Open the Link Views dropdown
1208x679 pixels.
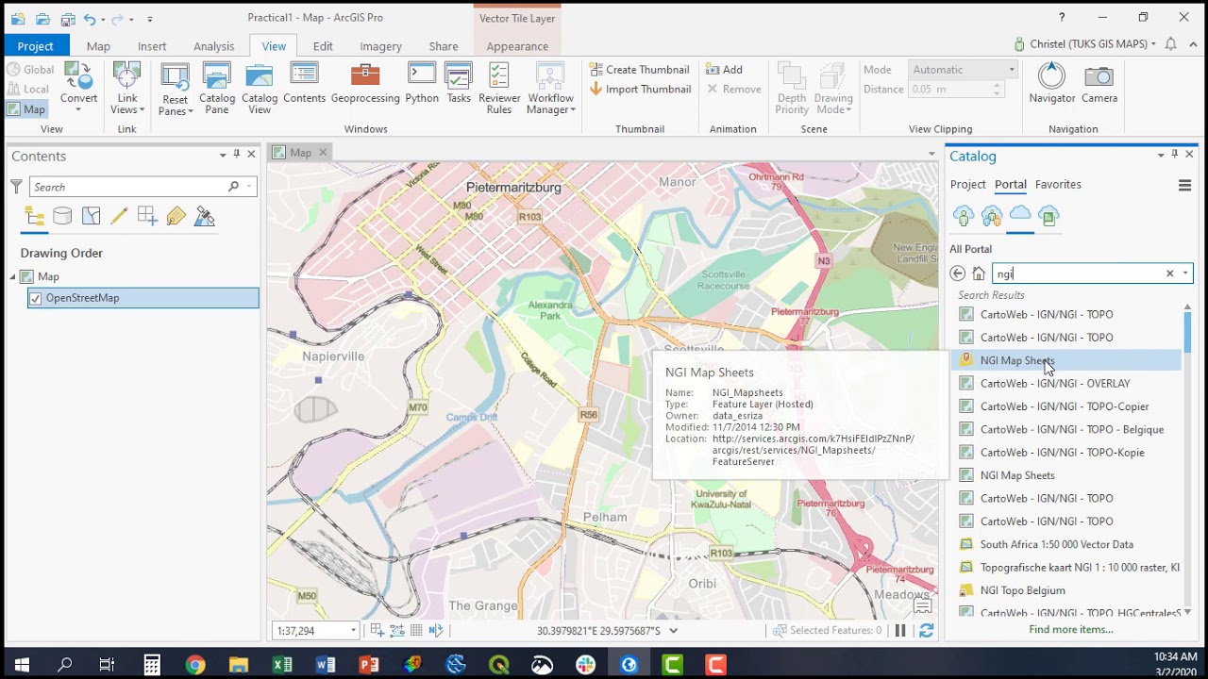tap(127, 88)
